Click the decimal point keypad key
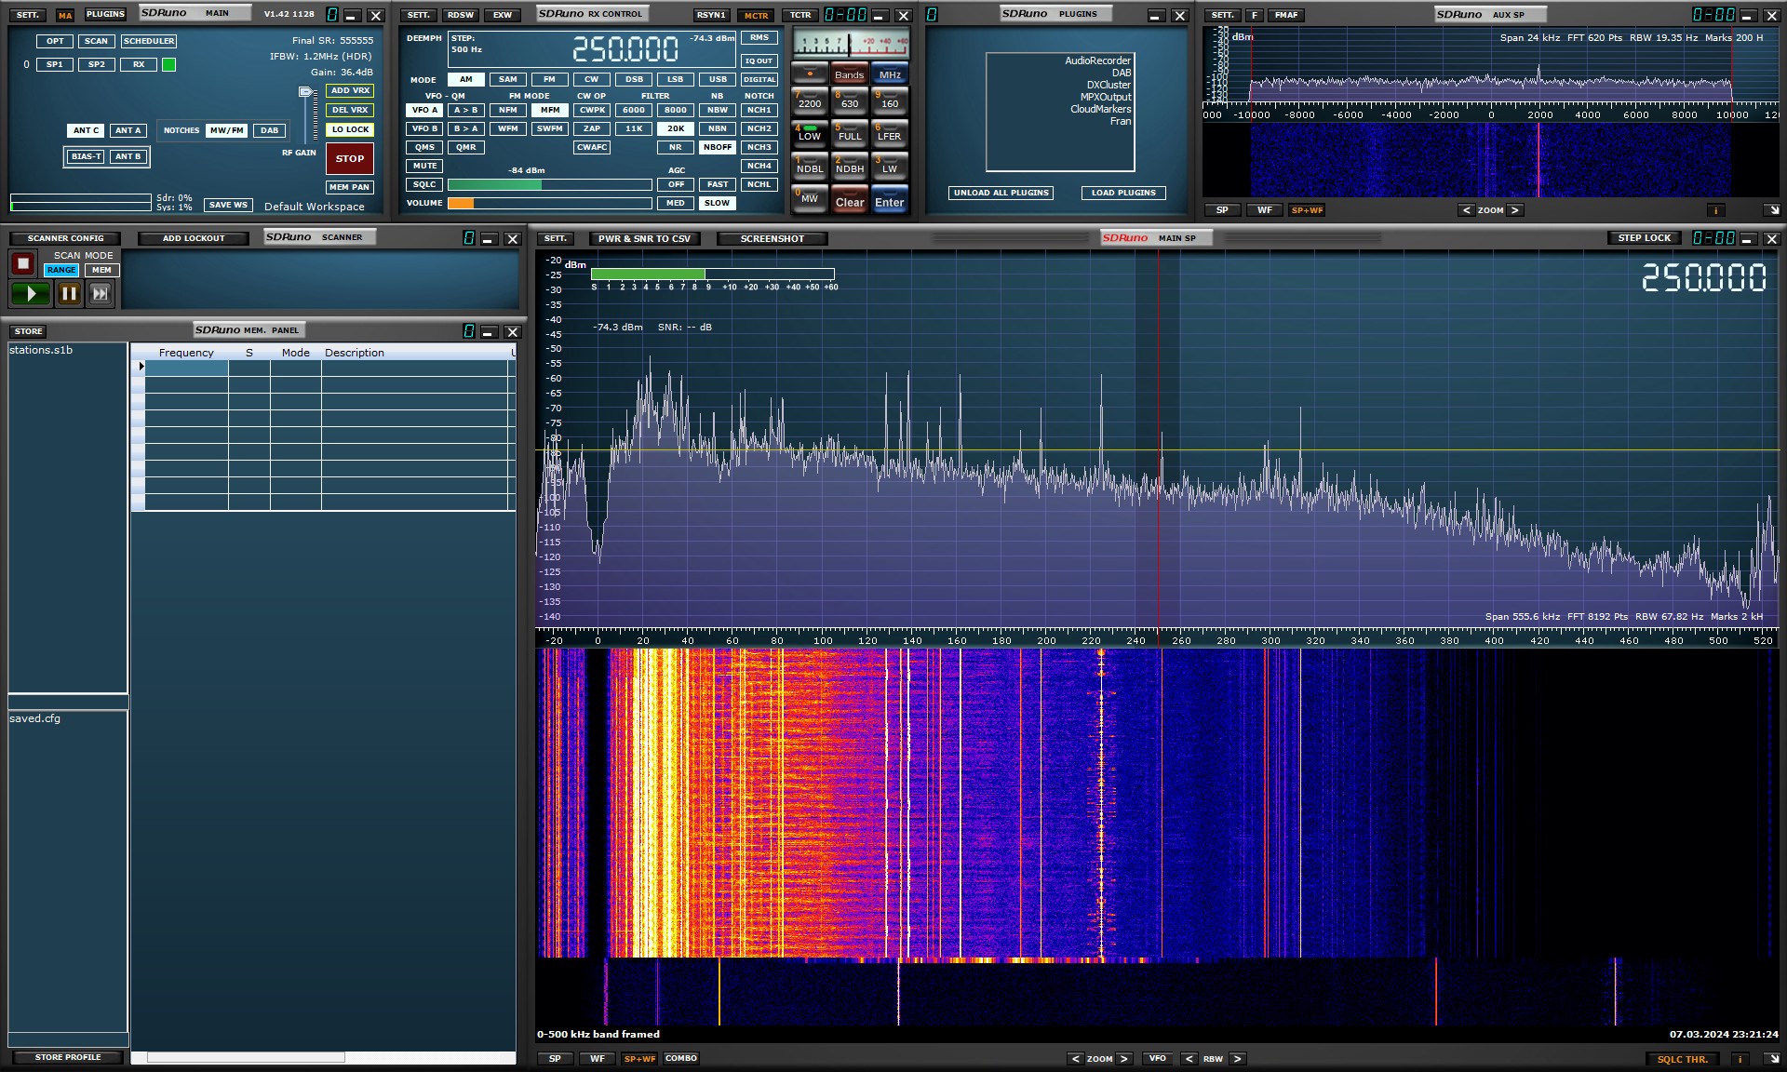 809,74
